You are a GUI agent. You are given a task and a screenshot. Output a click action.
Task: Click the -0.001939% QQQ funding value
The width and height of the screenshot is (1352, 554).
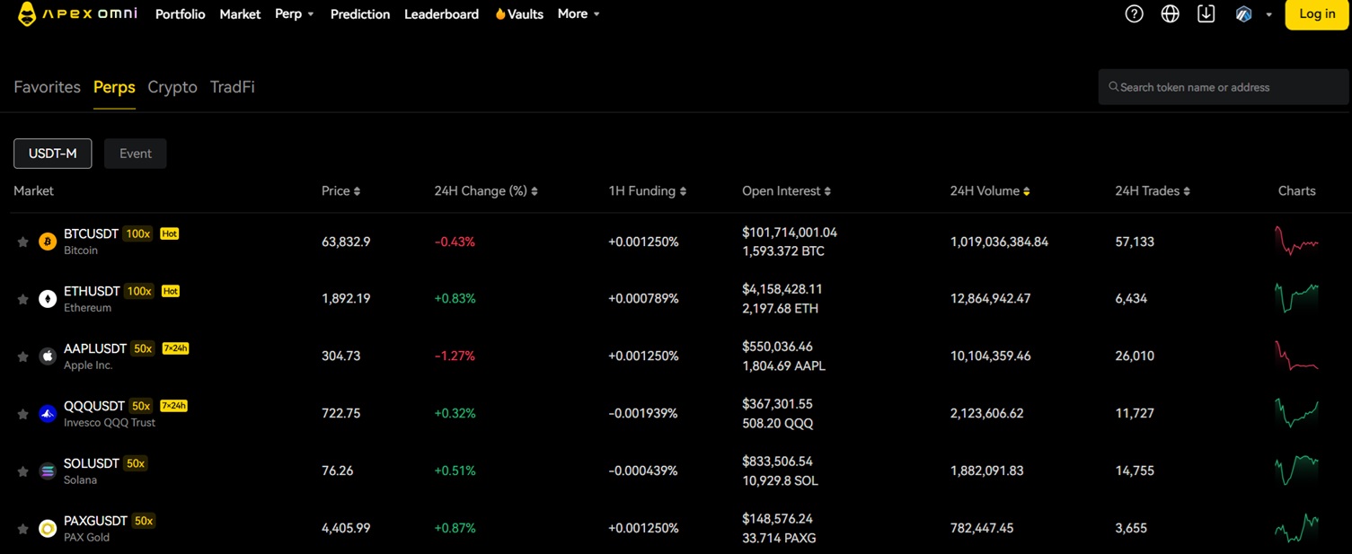pyautogui.click(x=643, y=414)
